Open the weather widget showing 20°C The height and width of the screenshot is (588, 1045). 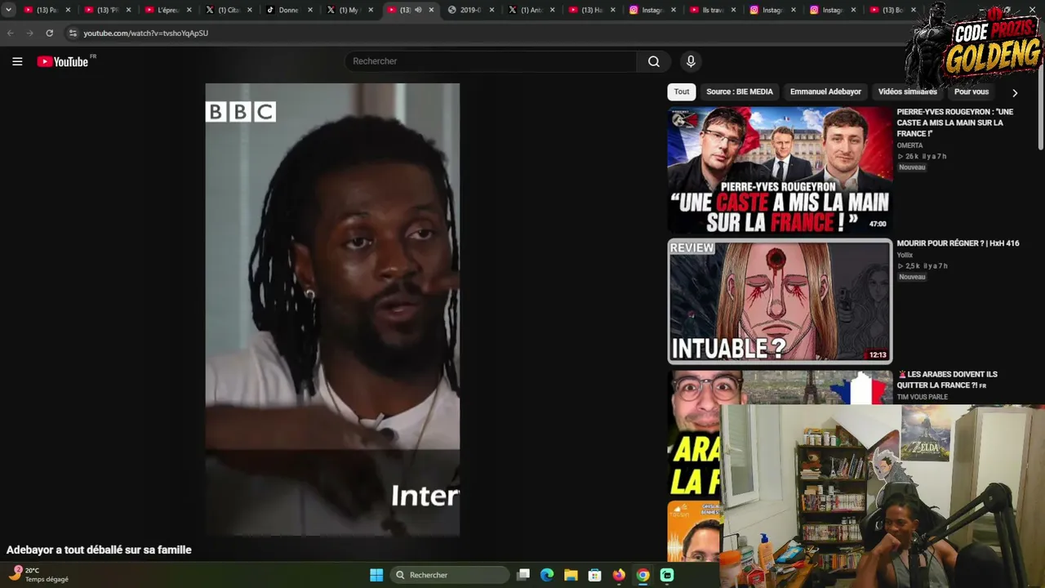pyautogui.click(x=38, y=574)
